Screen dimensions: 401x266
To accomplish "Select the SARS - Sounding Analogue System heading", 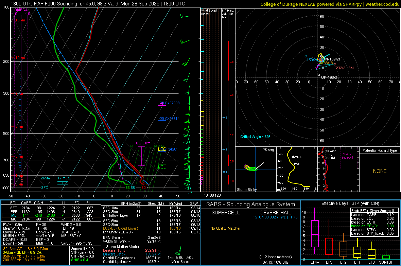I will coord(251,205).
